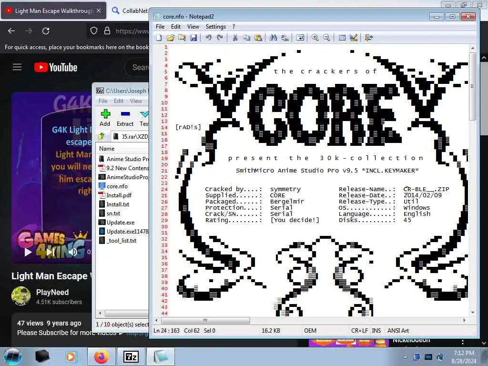Viewport: 488px width, 366px height.
Task: Select 9.2 New Contens file in 7-Zip
Action: (x=127, y=168)
